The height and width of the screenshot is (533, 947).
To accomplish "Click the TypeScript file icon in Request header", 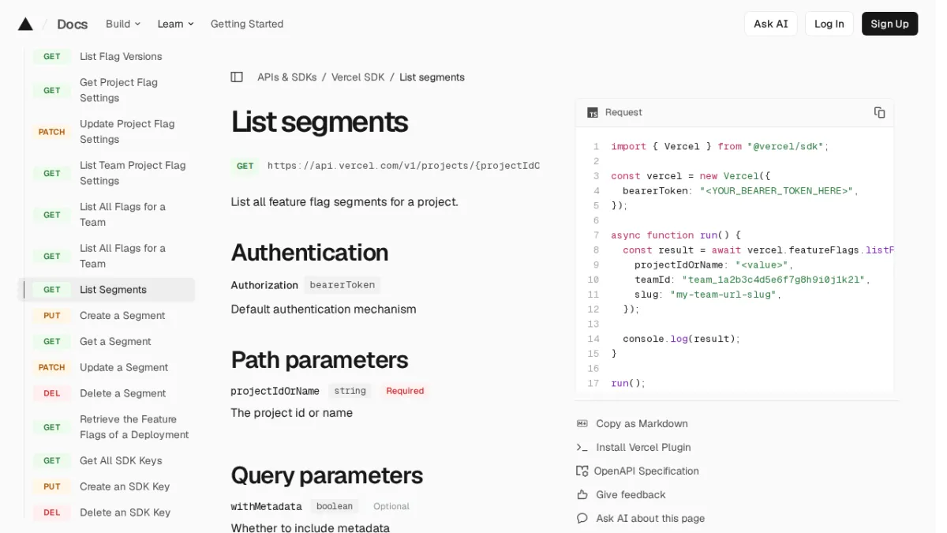I will 593,113.
